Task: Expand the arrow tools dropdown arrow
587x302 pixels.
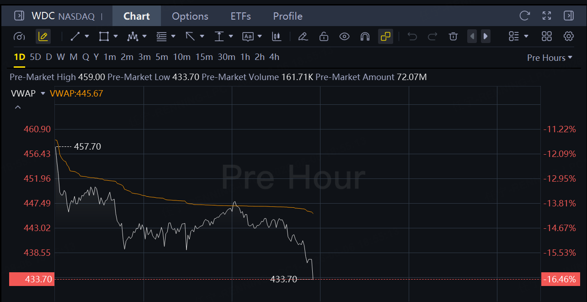Action: 202,36
